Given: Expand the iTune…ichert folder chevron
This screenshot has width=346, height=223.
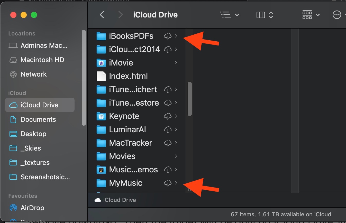Looking at the screenshot, I should 176,89.
